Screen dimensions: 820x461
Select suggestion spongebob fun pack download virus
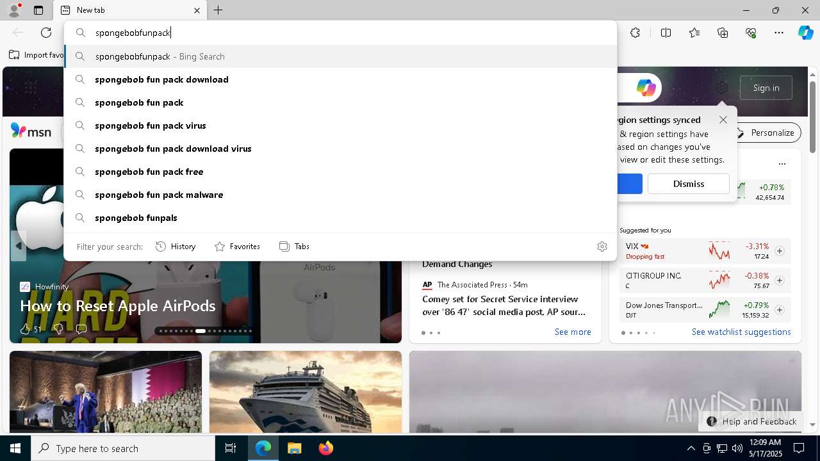click(340, 149)
